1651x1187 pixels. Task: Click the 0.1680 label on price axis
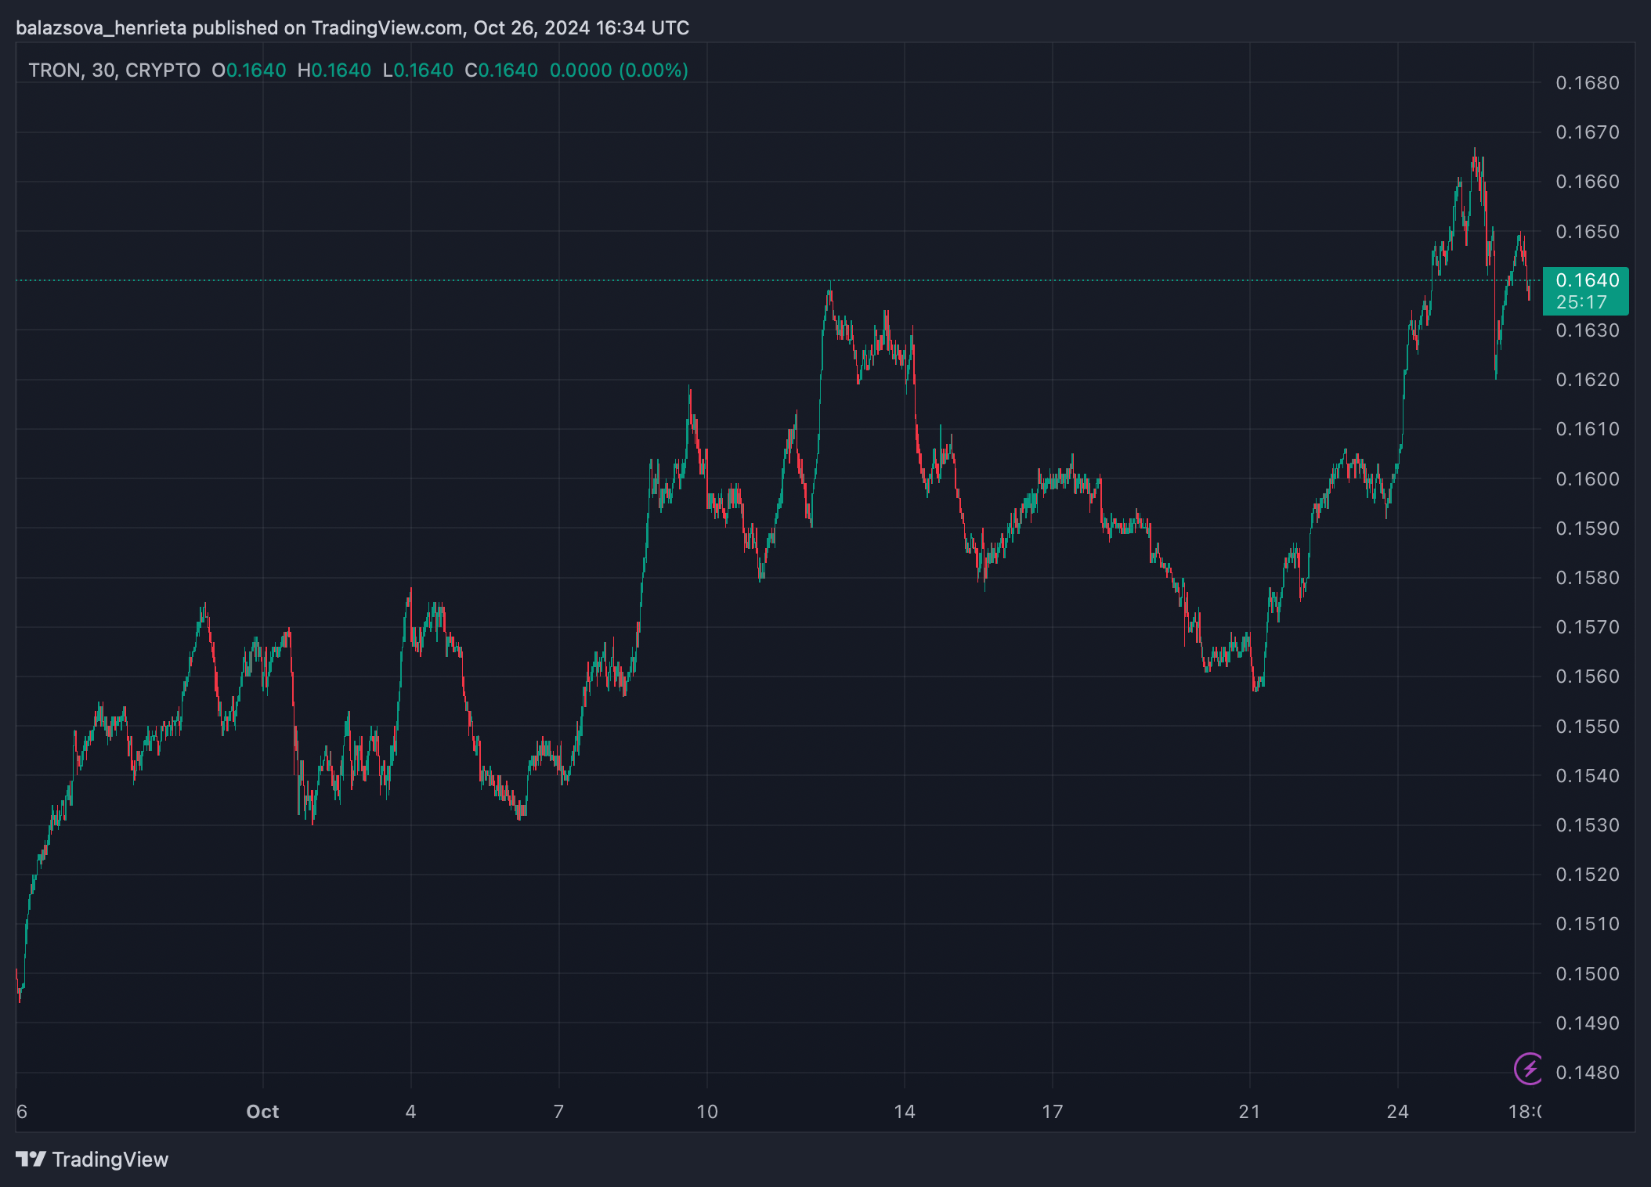[1587, 83]
